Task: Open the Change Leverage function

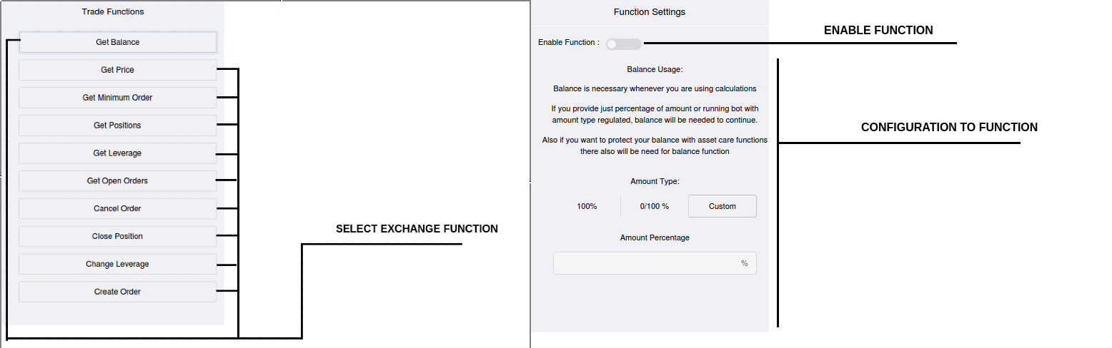Action: (x=118, y=264)
